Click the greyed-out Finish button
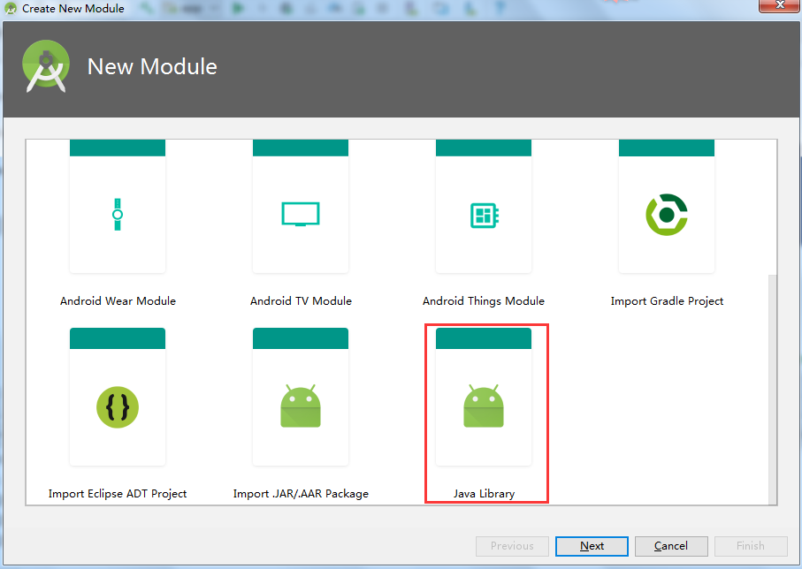The image size is (802, 569). 751,546
